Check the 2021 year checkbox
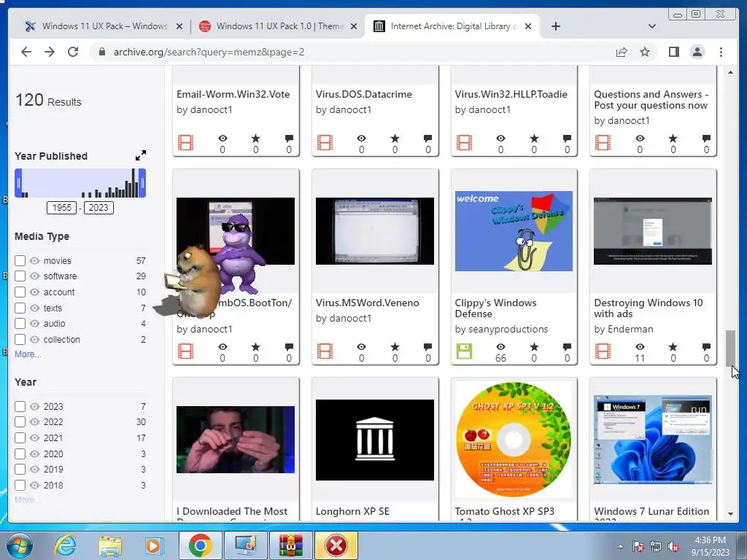 coord(20,438)
